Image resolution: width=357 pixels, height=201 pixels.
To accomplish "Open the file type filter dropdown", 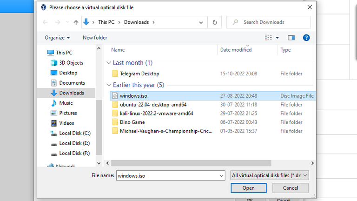I will click(x=269, y=175).
